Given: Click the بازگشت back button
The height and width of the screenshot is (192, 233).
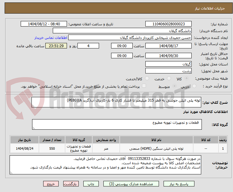Looking at the screenshot, I should (71, 184).
